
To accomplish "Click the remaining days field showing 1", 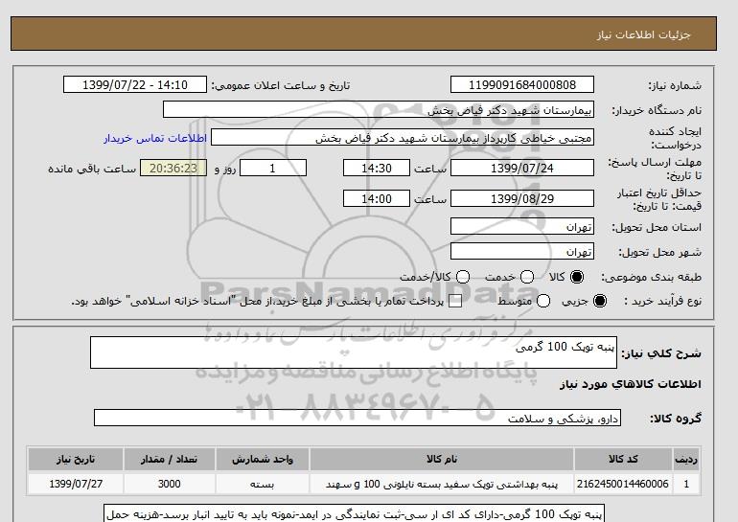I will tap(273, 168).
